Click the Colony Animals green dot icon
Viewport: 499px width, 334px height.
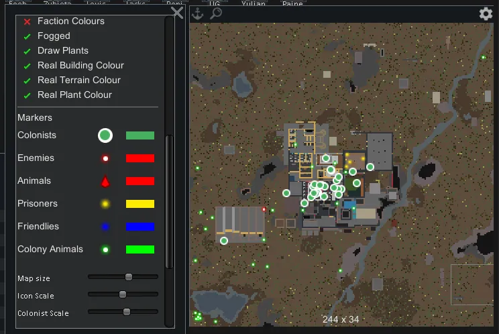click(x=105, y=249)
